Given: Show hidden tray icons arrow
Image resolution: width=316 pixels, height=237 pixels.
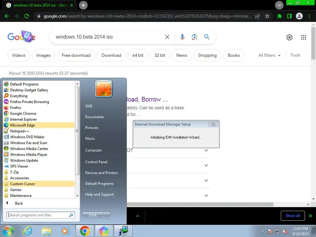Looking at the screenshot, I should pyautogui.click(x=262, y=231).
